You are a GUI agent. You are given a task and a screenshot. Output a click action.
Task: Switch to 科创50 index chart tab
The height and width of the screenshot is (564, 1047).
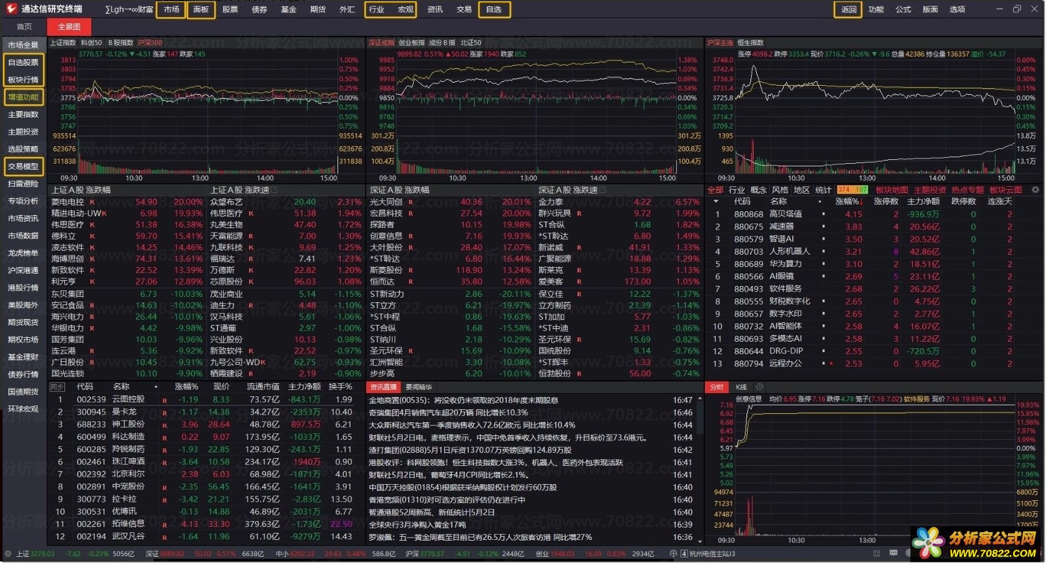[92, 43]
